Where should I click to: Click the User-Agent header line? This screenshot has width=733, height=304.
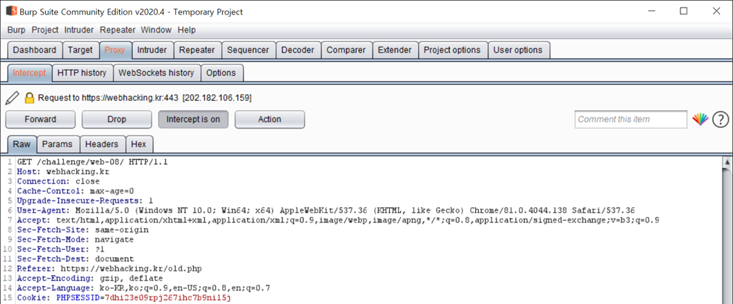click(326, 210)
